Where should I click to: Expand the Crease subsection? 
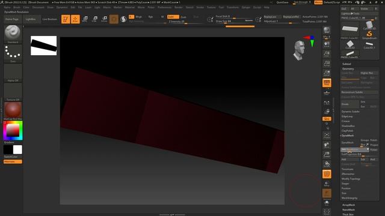point(345,121)
